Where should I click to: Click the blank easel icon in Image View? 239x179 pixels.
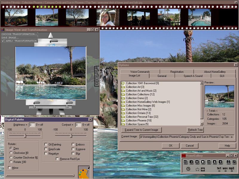coord(97,78)
